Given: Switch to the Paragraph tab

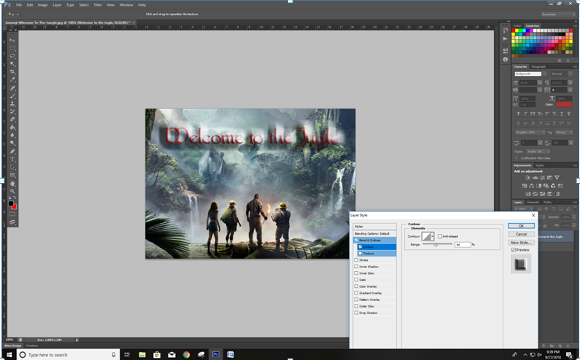Looking at the screenshot, I should click(x=538, y=67).
